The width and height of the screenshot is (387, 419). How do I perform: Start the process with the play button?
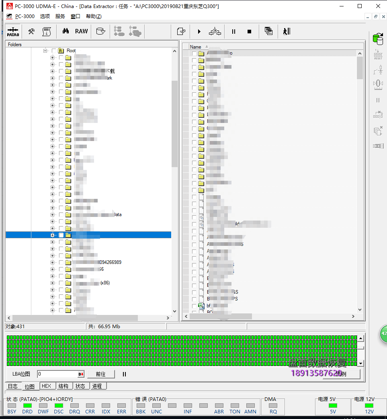pos(199,31)
